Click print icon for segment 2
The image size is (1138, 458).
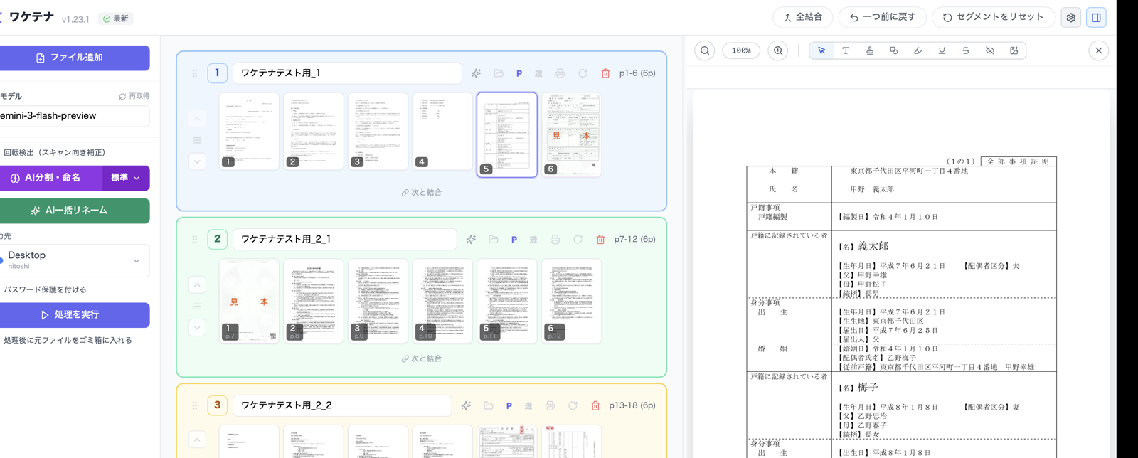[555, 240]
